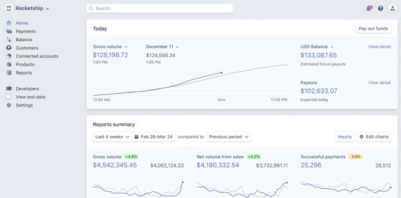
Task: Click the Developers terminal icon in sidebar
Action: point(9,89)
